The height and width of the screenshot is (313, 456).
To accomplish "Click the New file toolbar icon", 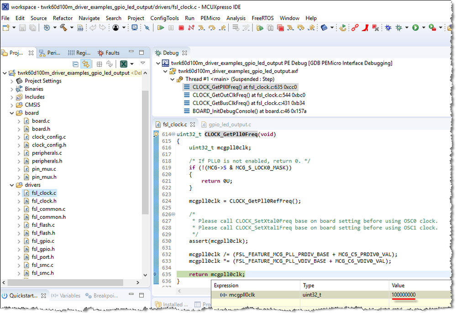I will (6, 28).
